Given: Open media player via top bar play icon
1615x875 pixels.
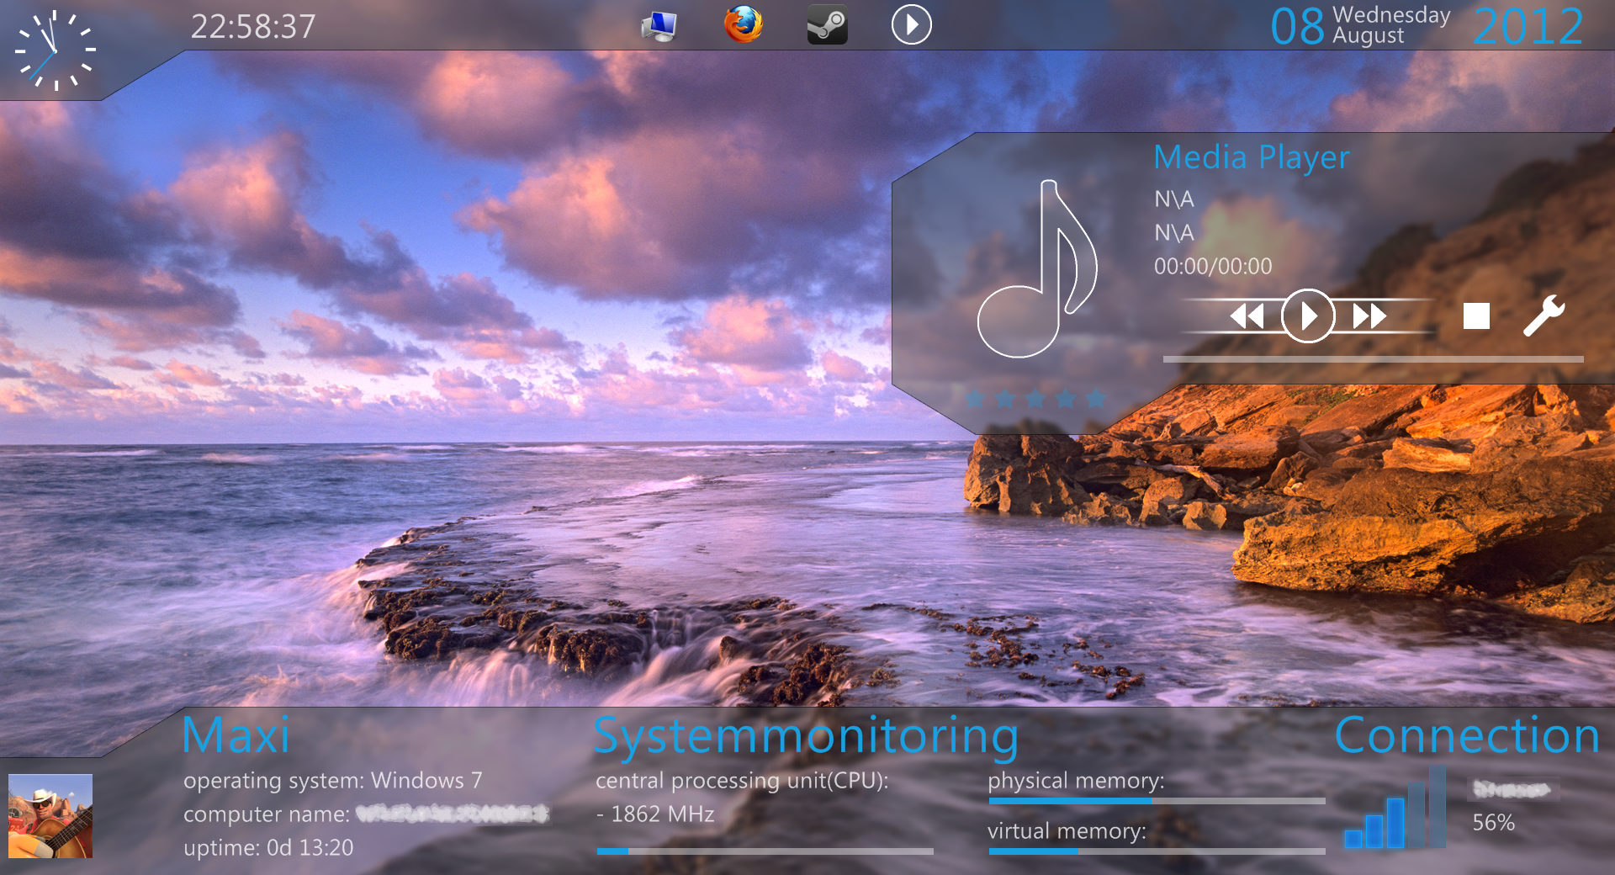Looking at the screenshot, I should [x=911, y=25].
